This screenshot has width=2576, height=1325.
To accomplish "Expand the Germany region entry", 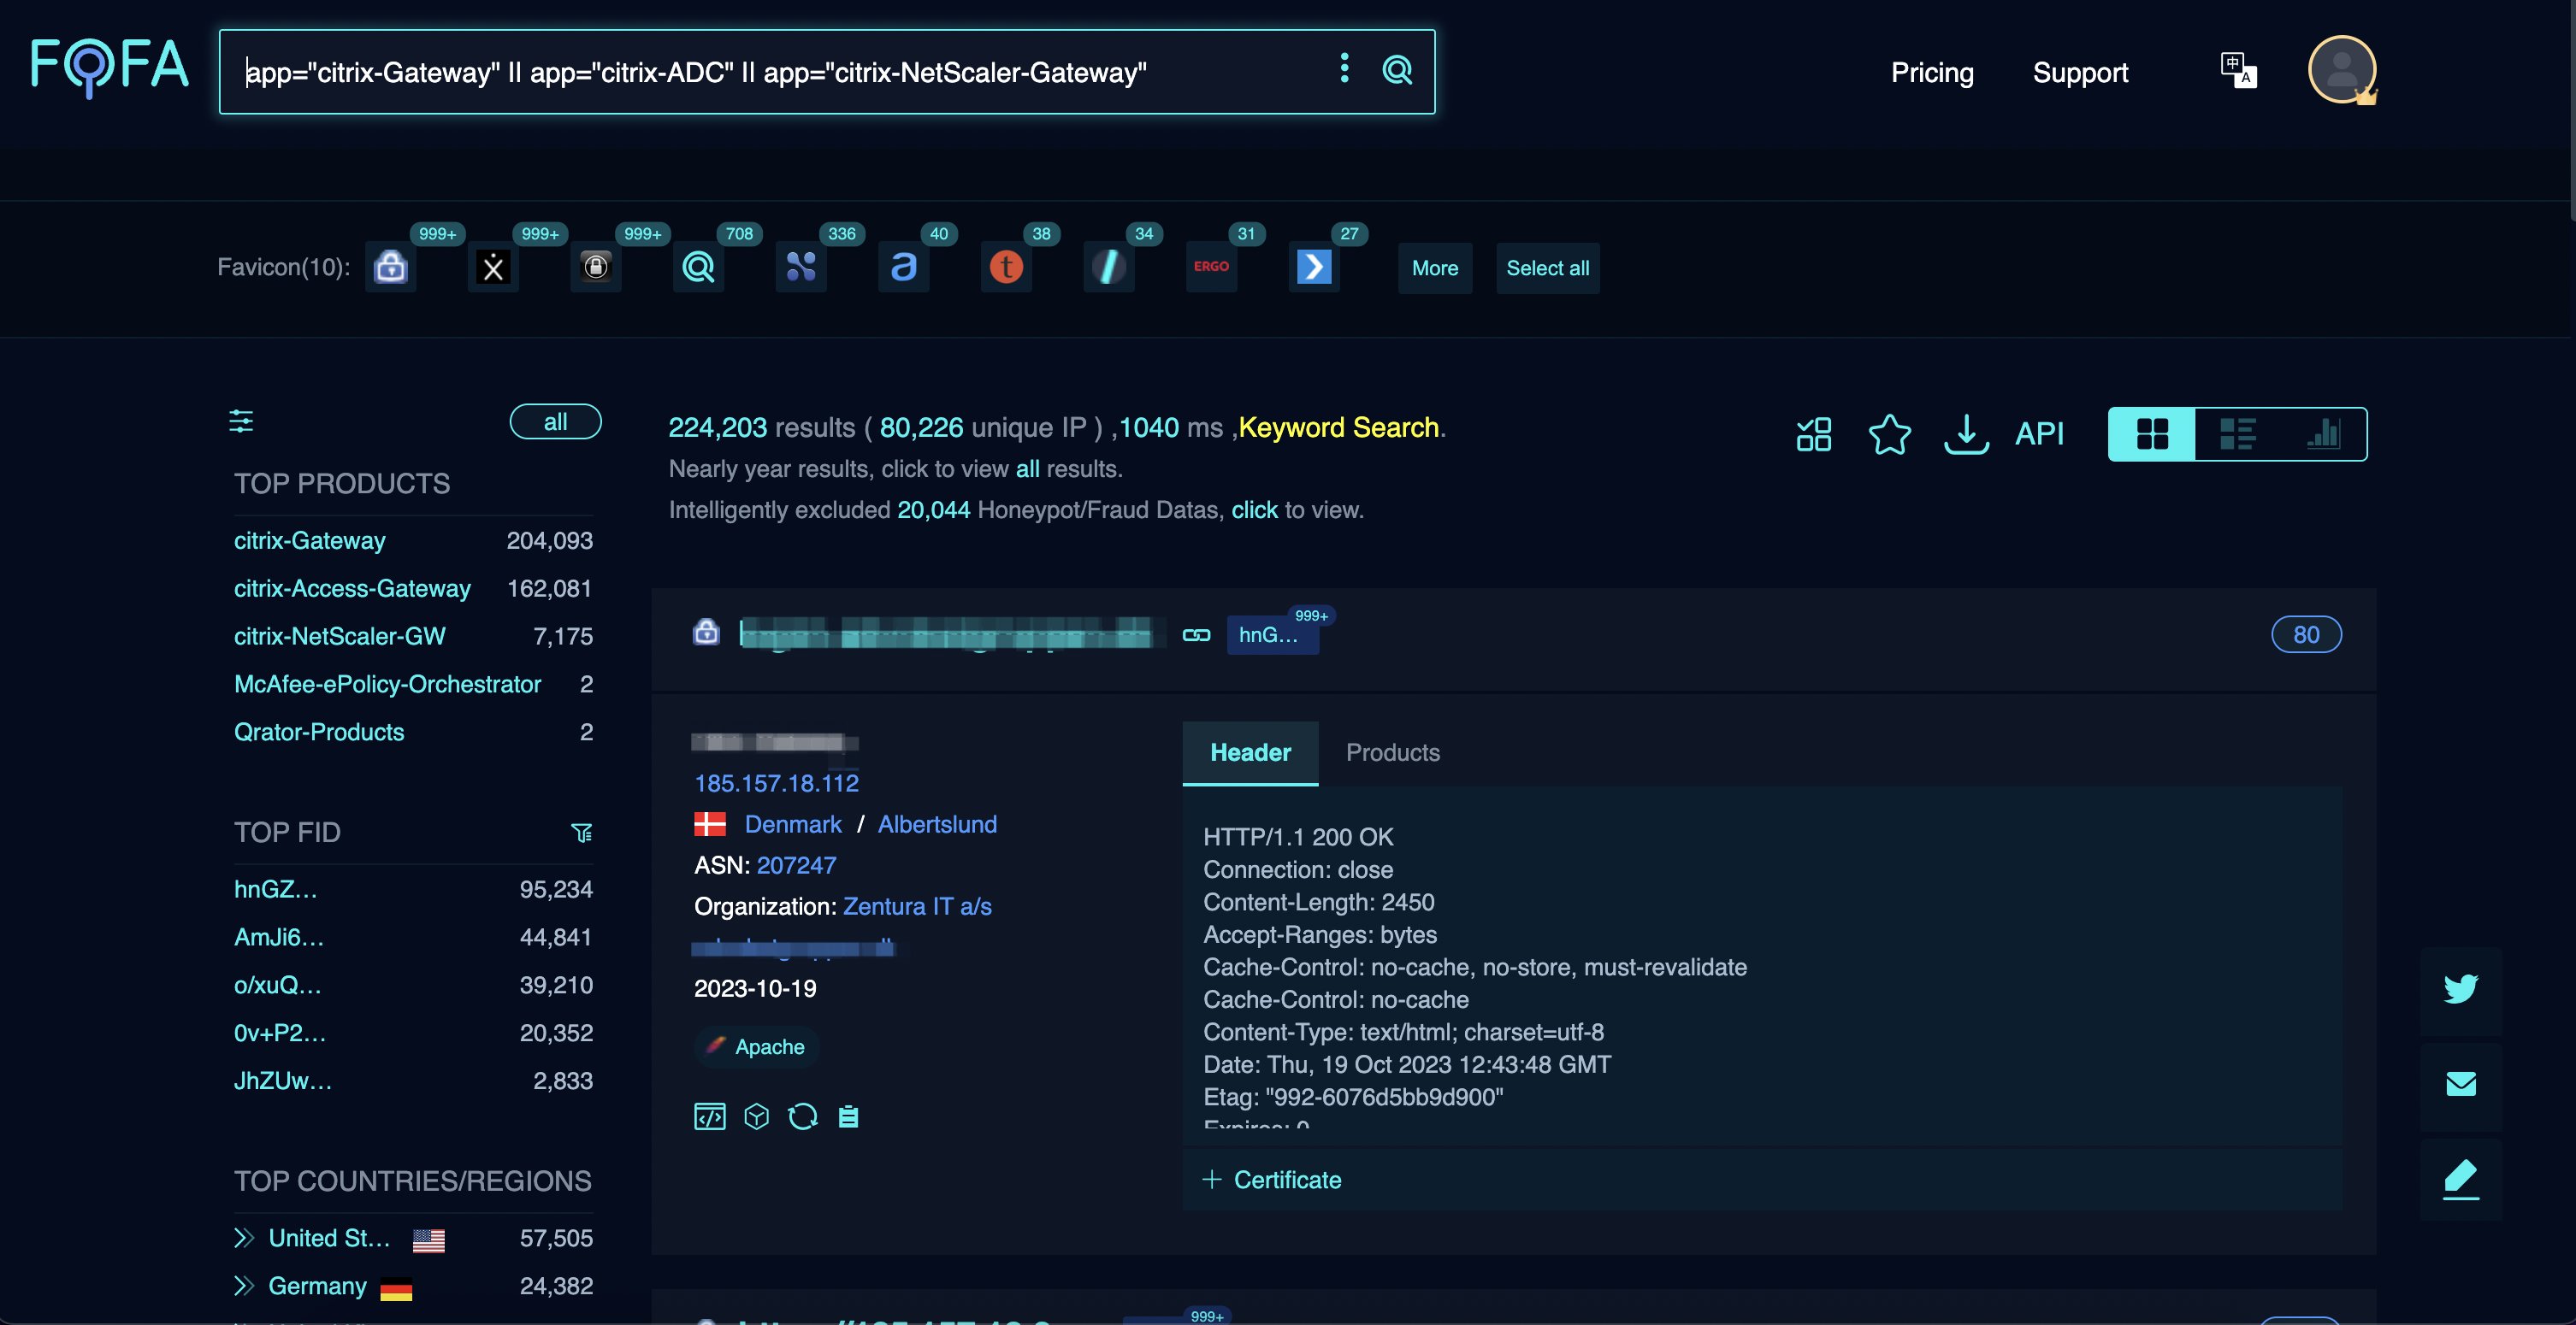I will [243, 1286].
